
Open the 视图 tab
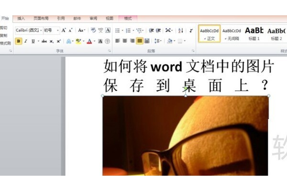(x=110, y=18)
